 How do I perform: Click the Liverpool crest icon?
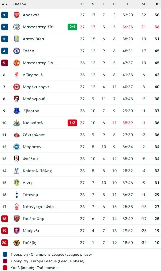(x=17, y=75)
